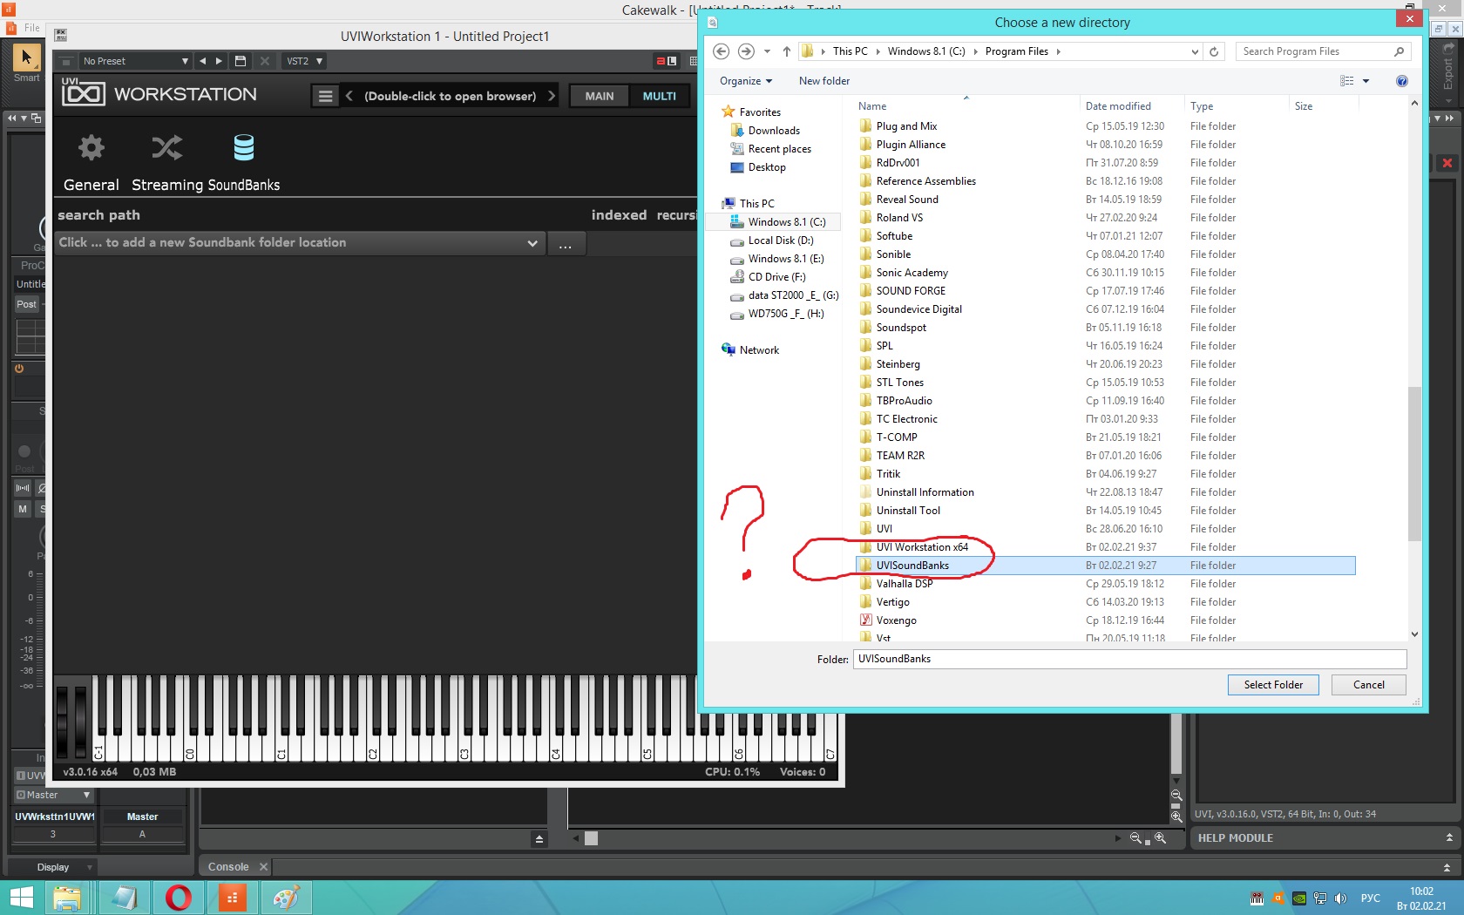Go to previous preset in UVI browser bar
1464x915 pixels.
point(349,96)
